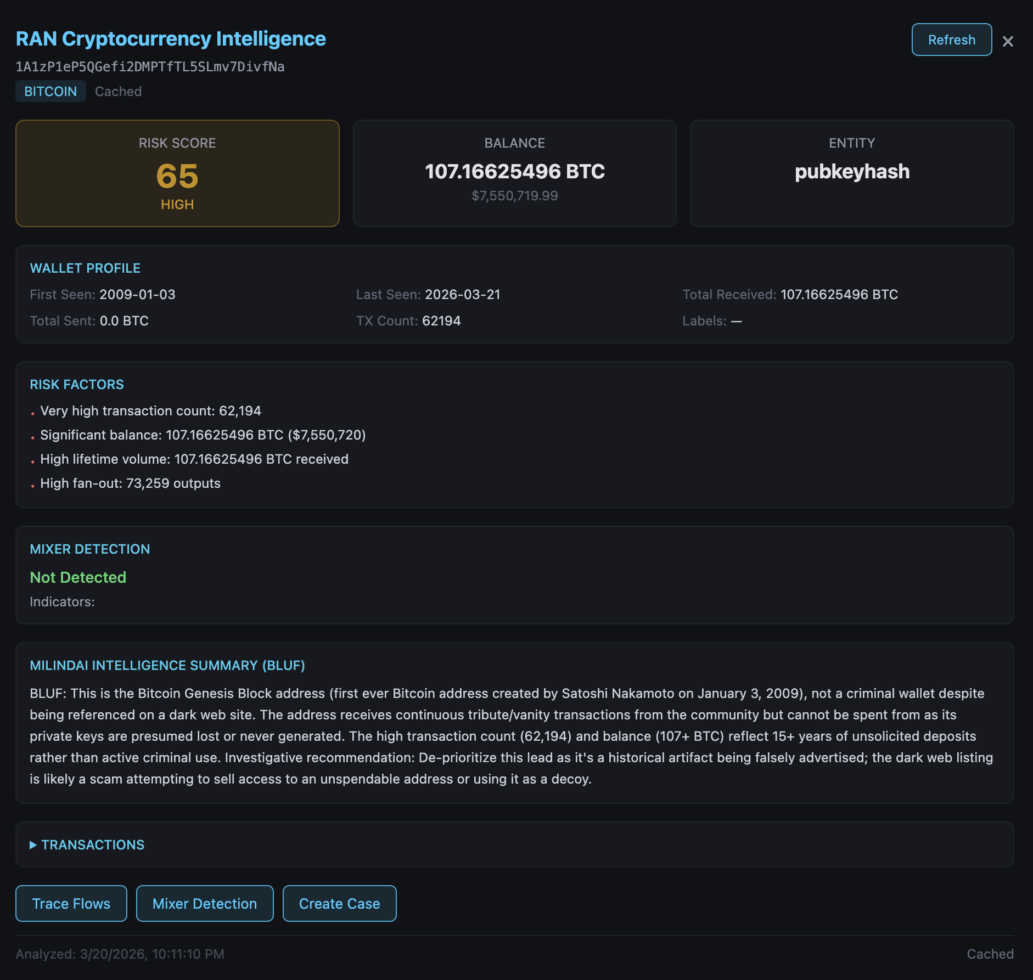Click the RAN Cryptocurrency Intelligence title

(171, 39)
